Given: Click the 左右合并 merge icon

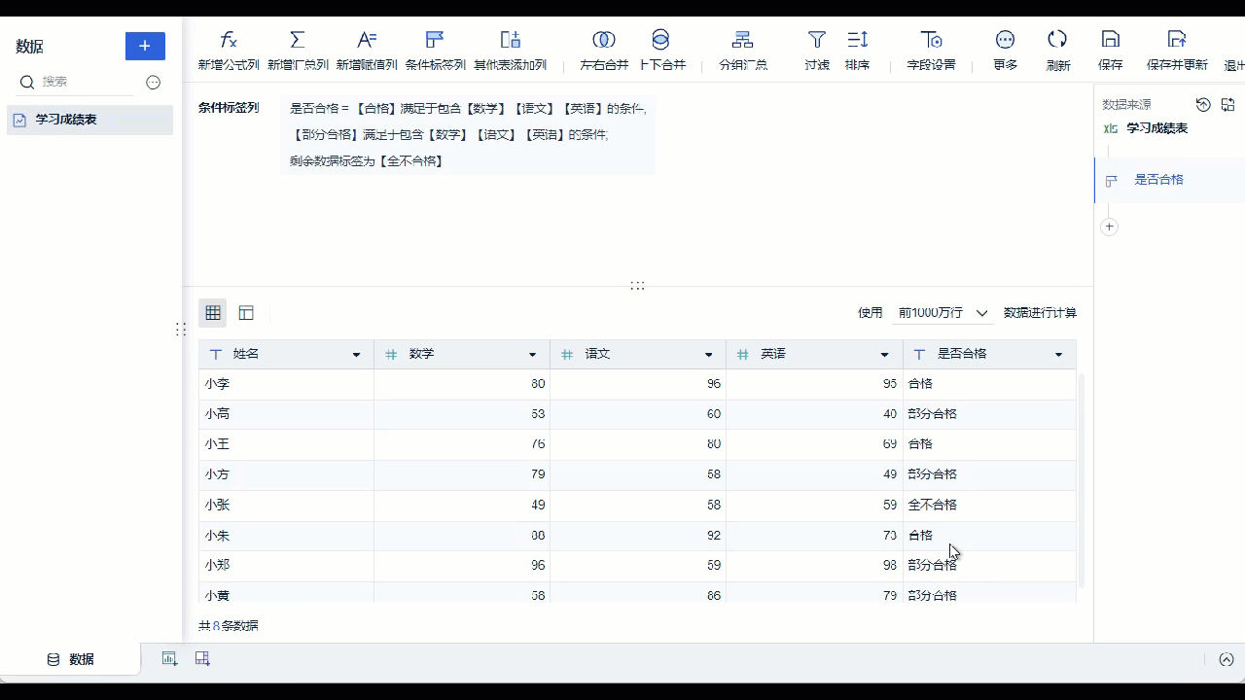Looking at the screenshot, I should point(604,40).
